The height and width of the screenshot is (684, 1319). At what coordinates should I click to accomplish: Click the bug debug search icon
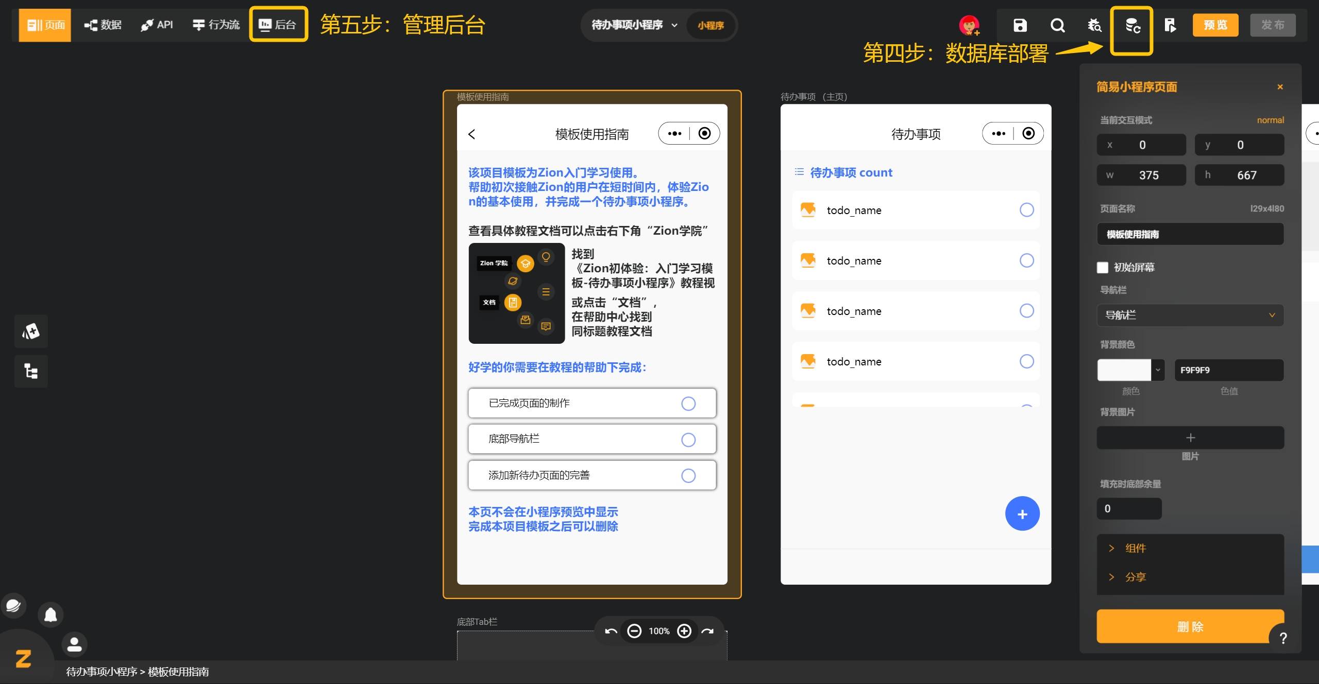click(x=1094, y=25)
